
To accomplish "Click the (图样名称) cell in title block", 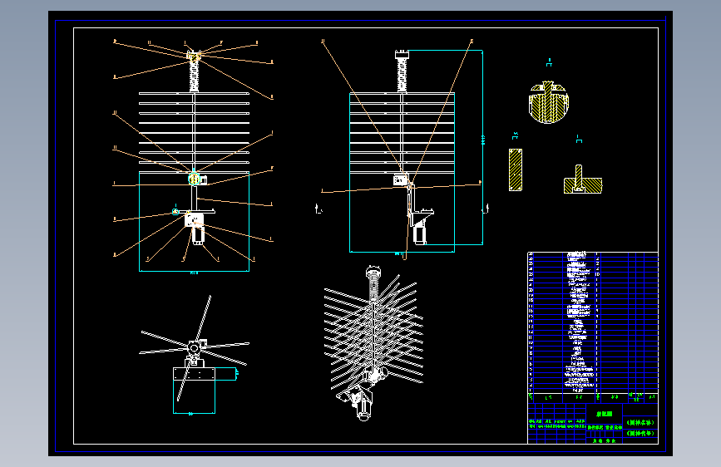I will 640,422.
